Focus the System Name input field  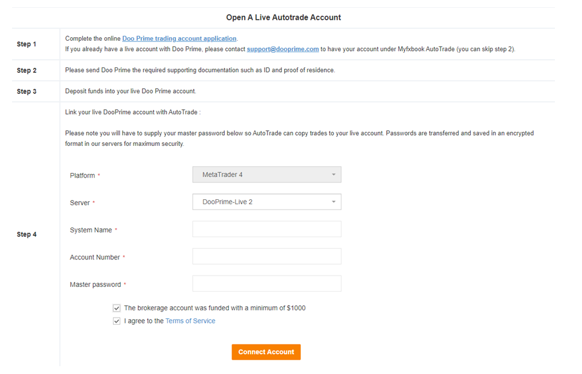(x=267, y=229)
